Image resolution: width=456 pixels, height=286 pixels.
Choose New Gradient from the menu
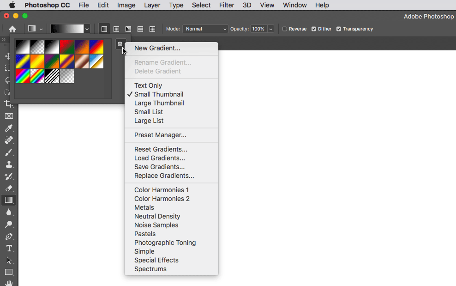(157, 48)
